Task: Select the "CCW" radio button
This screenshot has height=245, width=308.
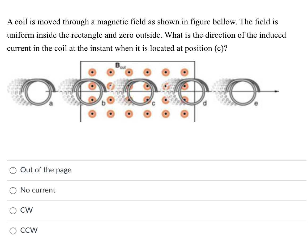Action: pyautogui.click(x=13, y=231)
